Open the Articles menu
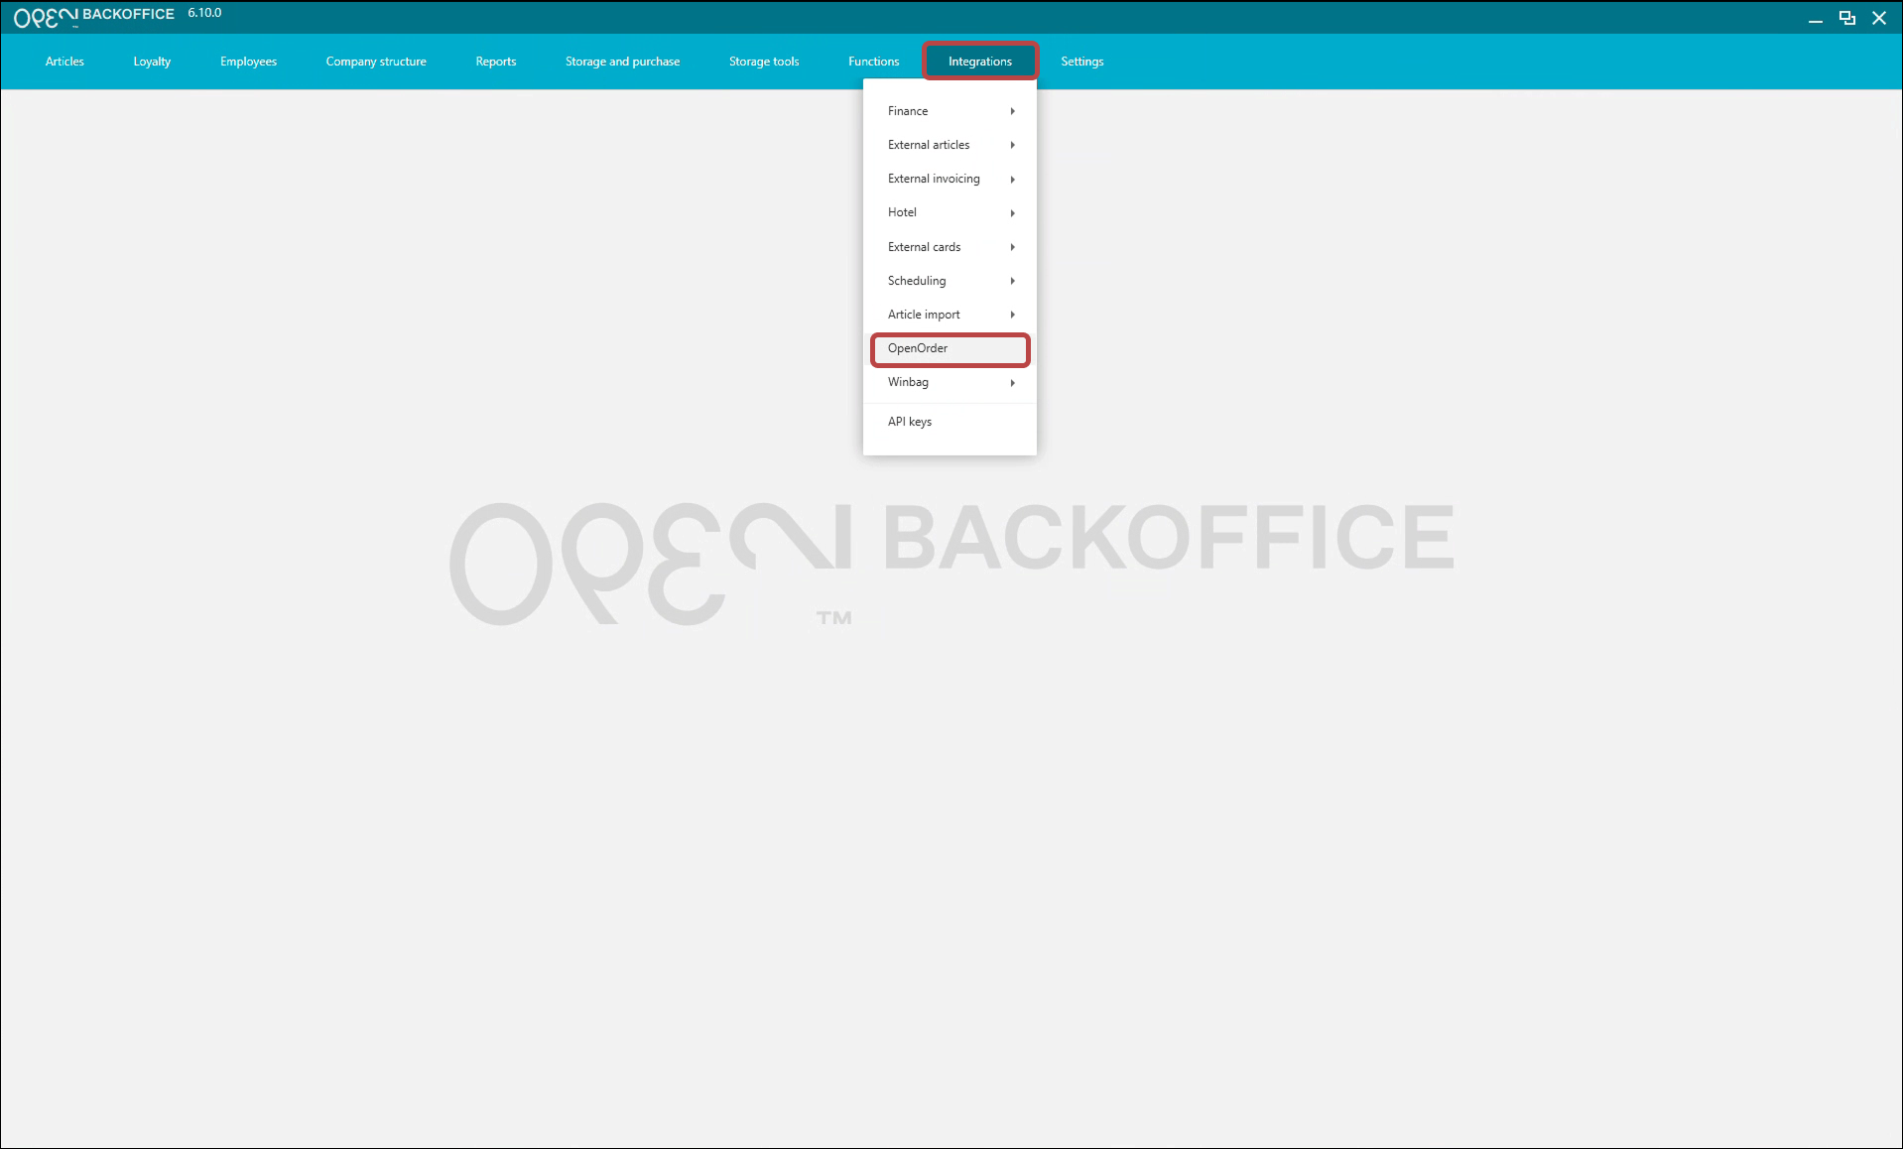Viewport: 1903px width, 1149px height. [64, 62]
